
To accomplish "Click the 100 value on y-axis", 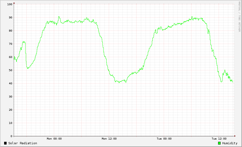I will click(10, 4).
